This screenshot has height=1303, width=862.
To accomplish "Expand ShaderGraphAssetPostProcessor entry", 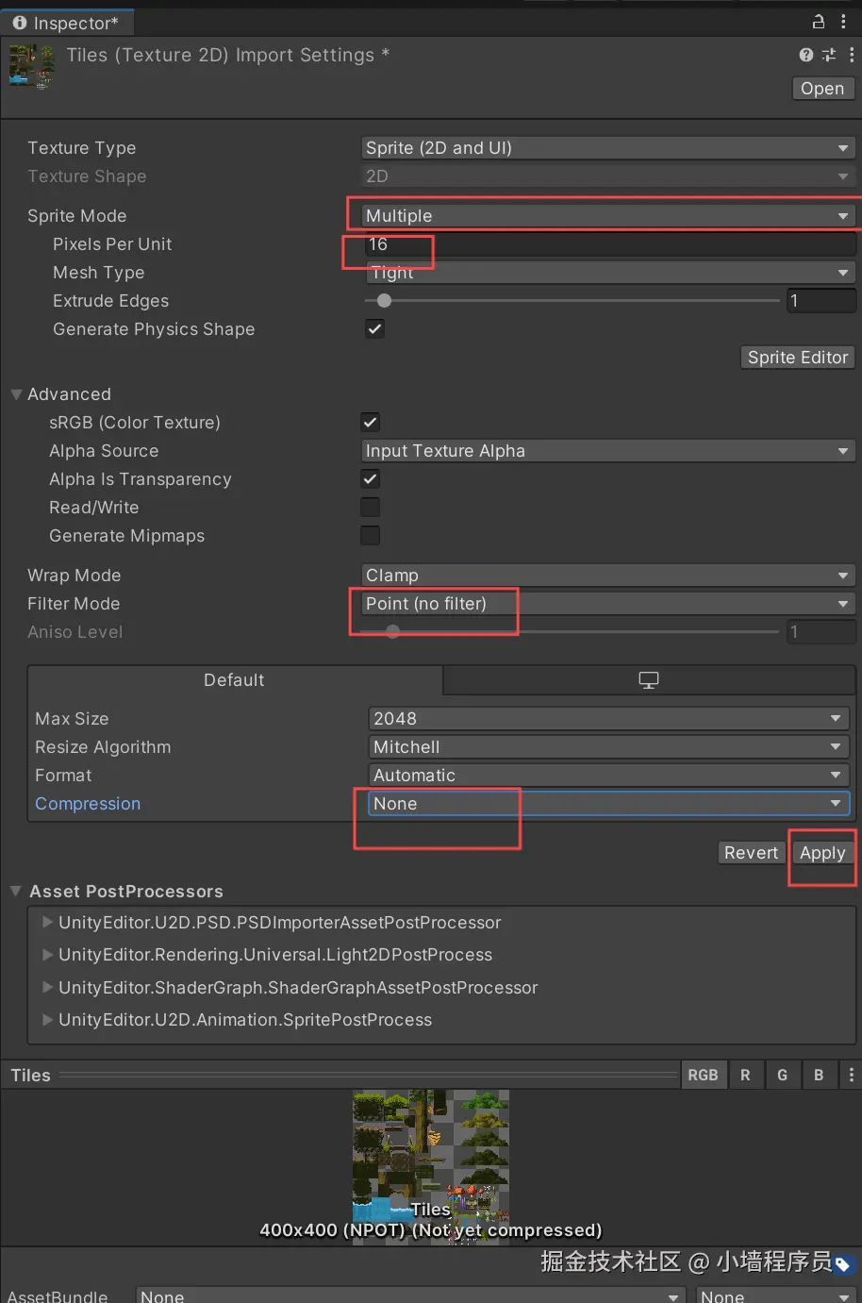I will (47, 987).
